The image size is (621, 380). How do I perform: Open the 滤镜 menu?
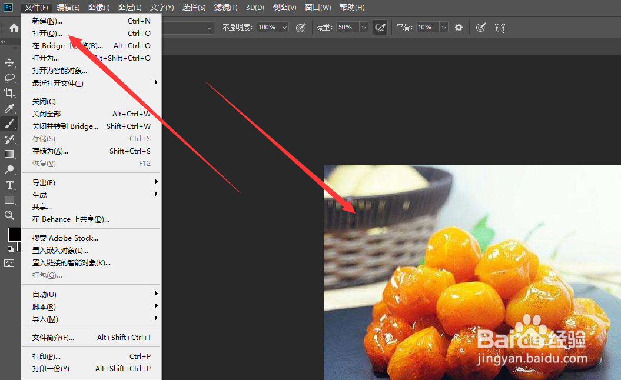tap(225, 7)
